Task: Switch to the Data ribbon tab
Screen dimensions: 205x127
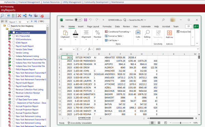Action: click(x=117, y=26)
